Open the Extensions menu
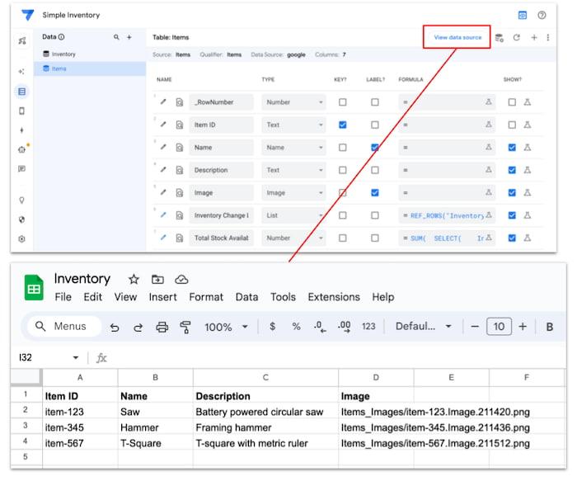The image size is (577, 481). [x=334, y=297]
